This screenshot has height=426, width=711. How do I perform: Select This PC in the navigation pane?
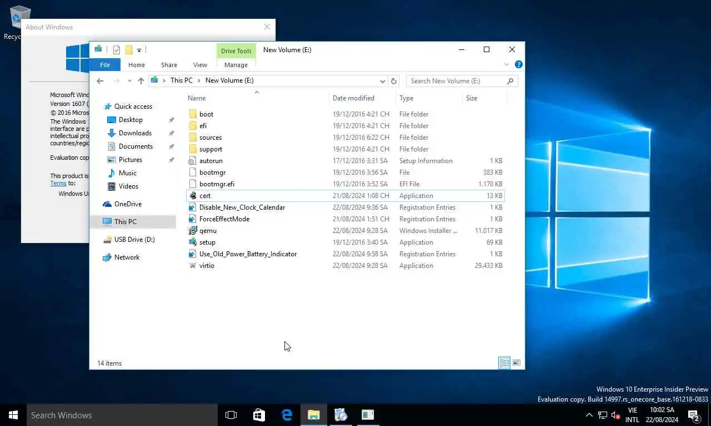pos(133,222)
